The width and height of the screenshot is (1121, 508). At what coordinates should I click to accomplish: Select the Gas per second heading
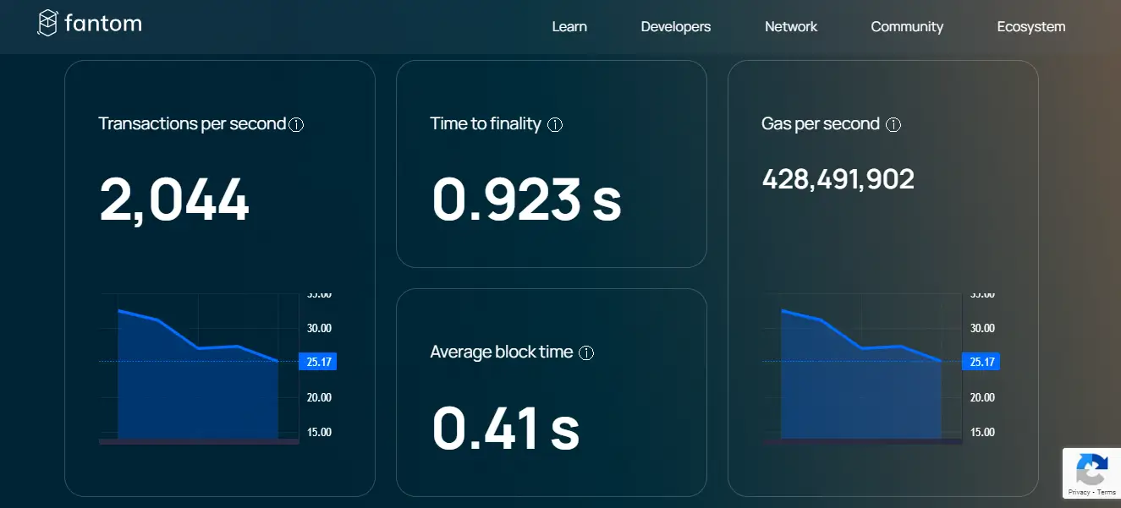point(821,123)
